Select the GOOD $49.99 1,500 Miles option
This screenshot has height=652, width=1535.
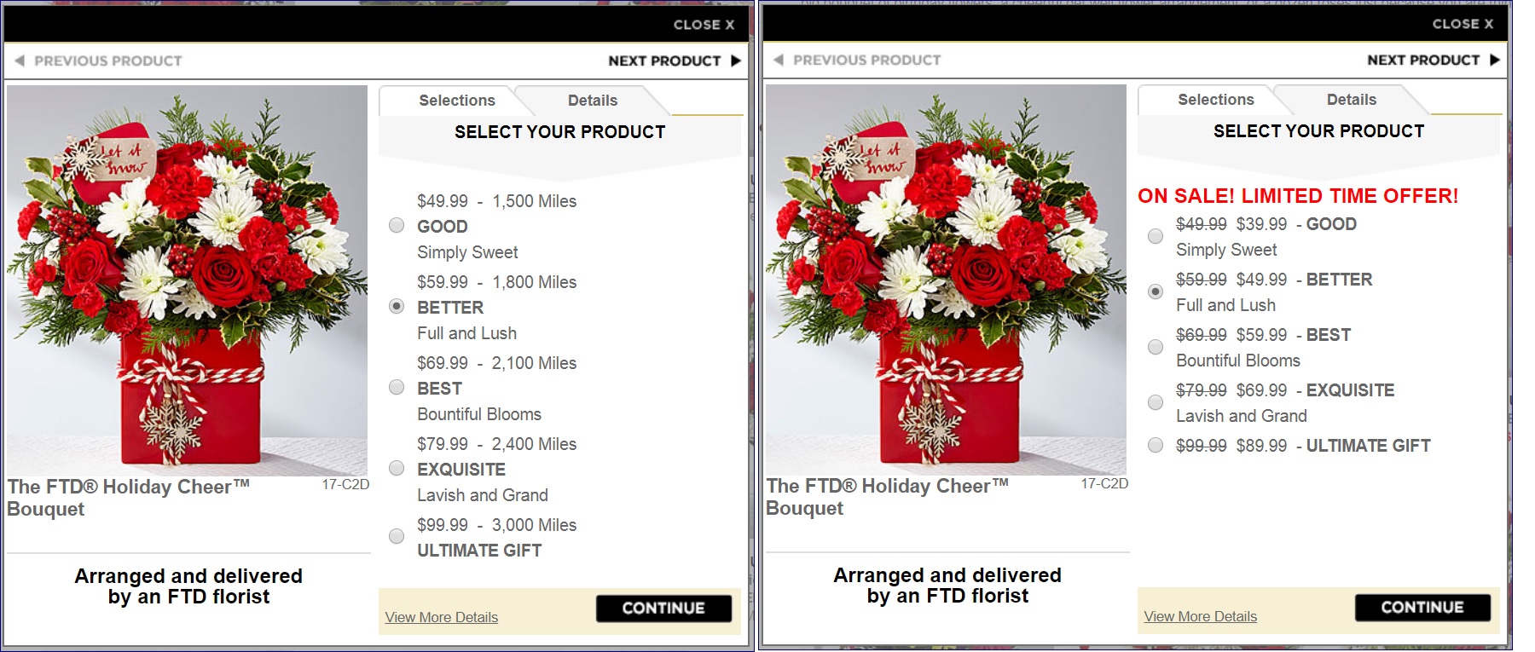[x=397, y=225]
